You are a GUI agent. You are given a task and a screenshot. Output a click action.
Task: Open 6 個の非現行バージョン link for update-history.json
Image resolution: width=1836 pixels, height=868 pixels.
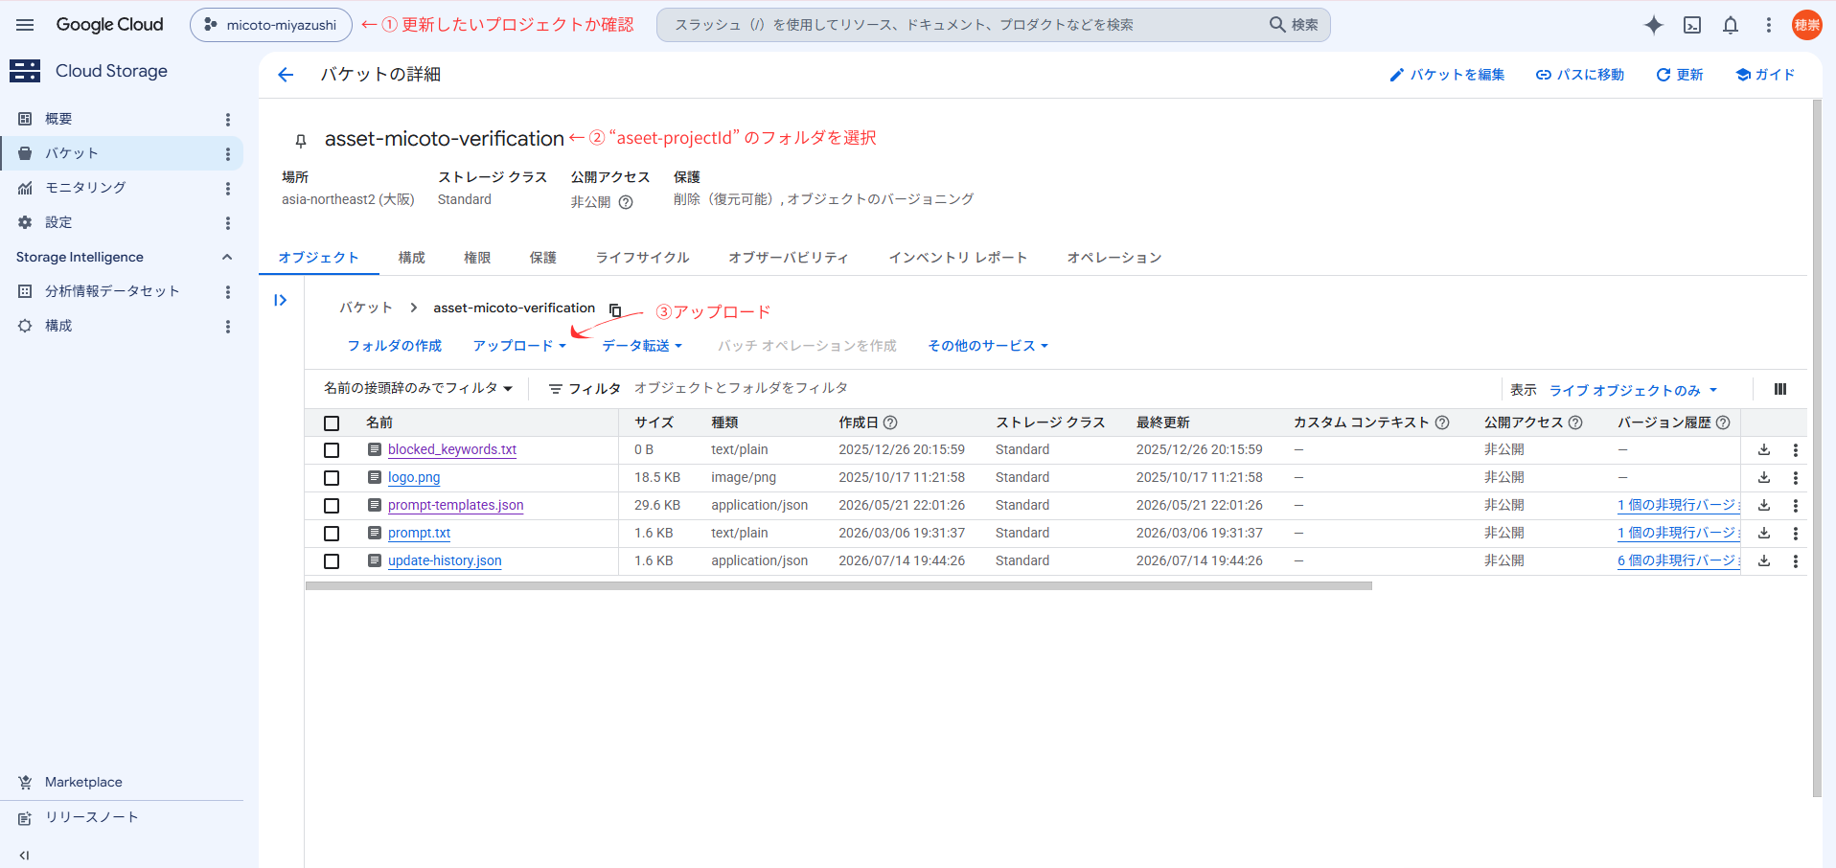click(x=1678, y=560)
